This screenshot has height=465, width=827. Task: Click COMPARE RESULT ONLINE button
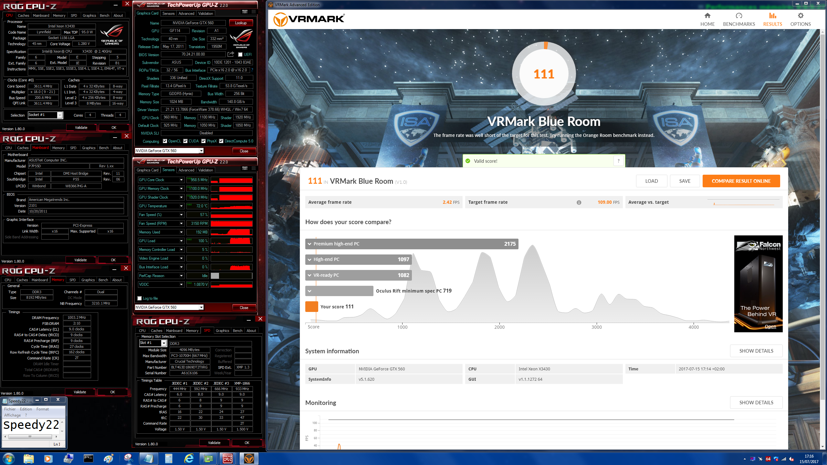click(x=741, y=181)
